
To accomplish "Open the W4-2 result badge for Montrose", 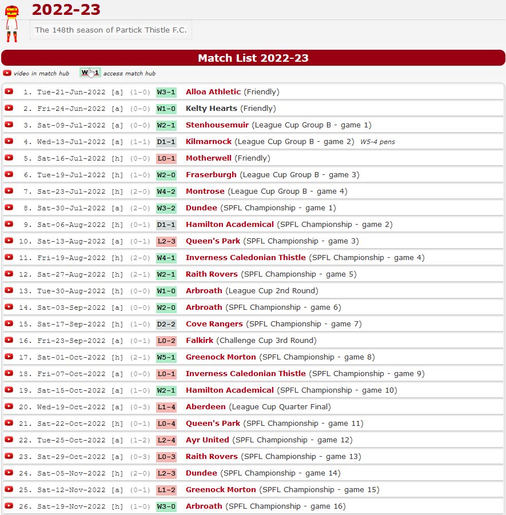I will tap(166, 192).
